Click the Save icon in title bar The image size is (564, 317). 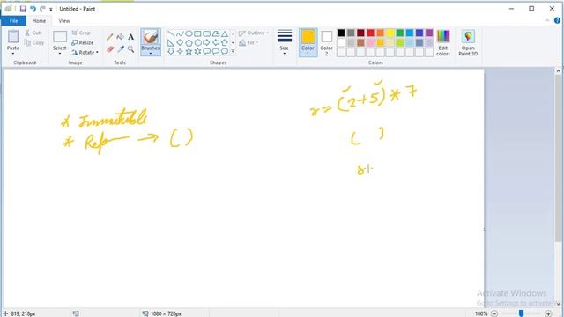pos(23,9)
